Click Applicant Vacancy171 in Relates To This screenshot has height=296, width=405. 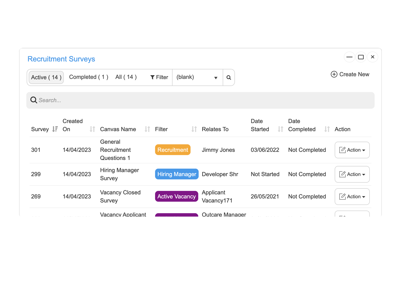(x=217, y=196)
